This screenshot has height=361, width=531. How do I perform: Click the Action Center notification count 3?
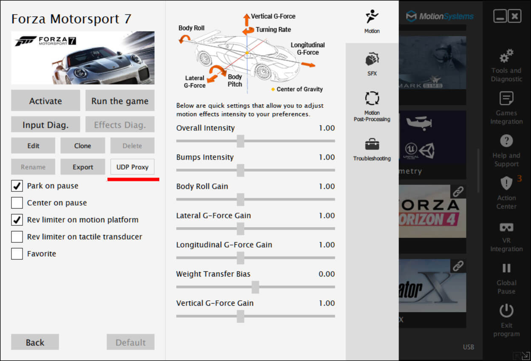519,179
